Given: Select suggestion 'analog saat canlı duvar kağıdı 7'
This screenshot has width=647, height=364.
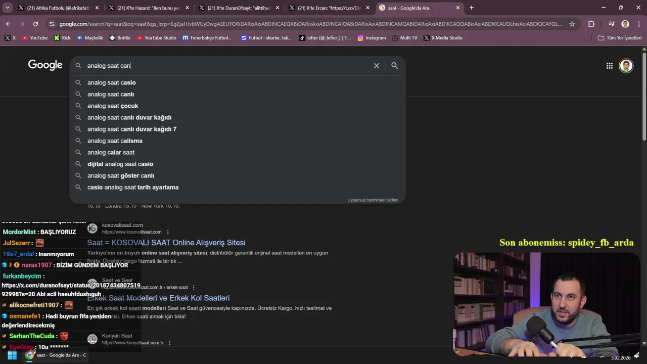Looking at the screenshot, I should [x=238, y=129].
